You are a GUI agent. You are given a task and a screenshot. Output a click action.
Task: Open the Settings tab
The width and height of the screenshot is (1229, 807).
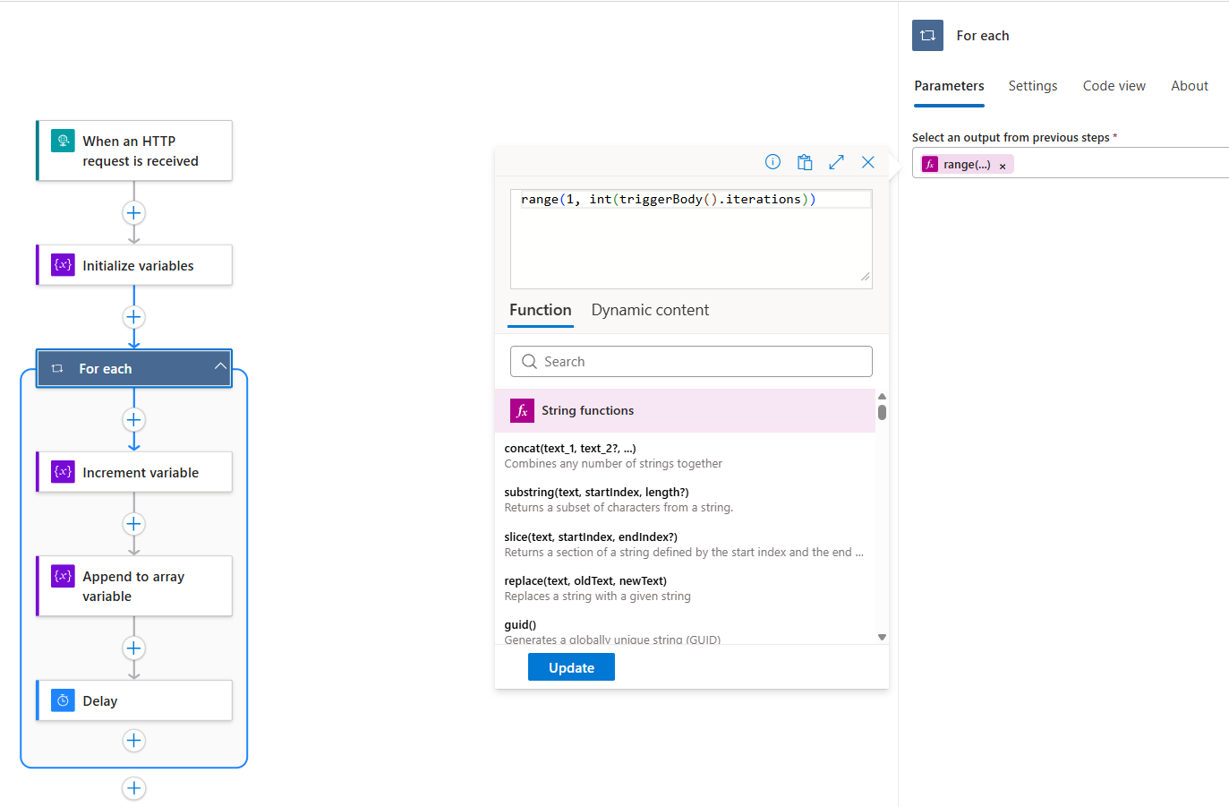(1032, 86)
